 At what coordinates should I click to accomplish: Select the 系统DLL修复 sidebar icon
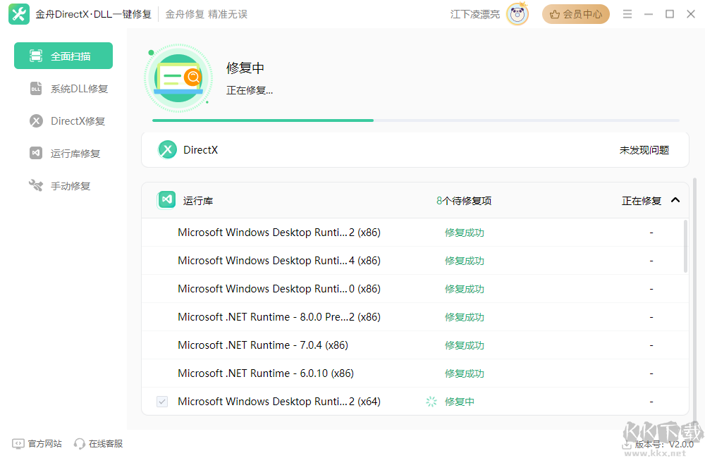[x=36, y=88]
